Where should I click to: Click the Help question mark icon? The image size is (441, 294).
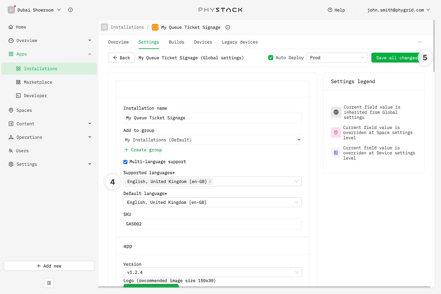(330, 10)
